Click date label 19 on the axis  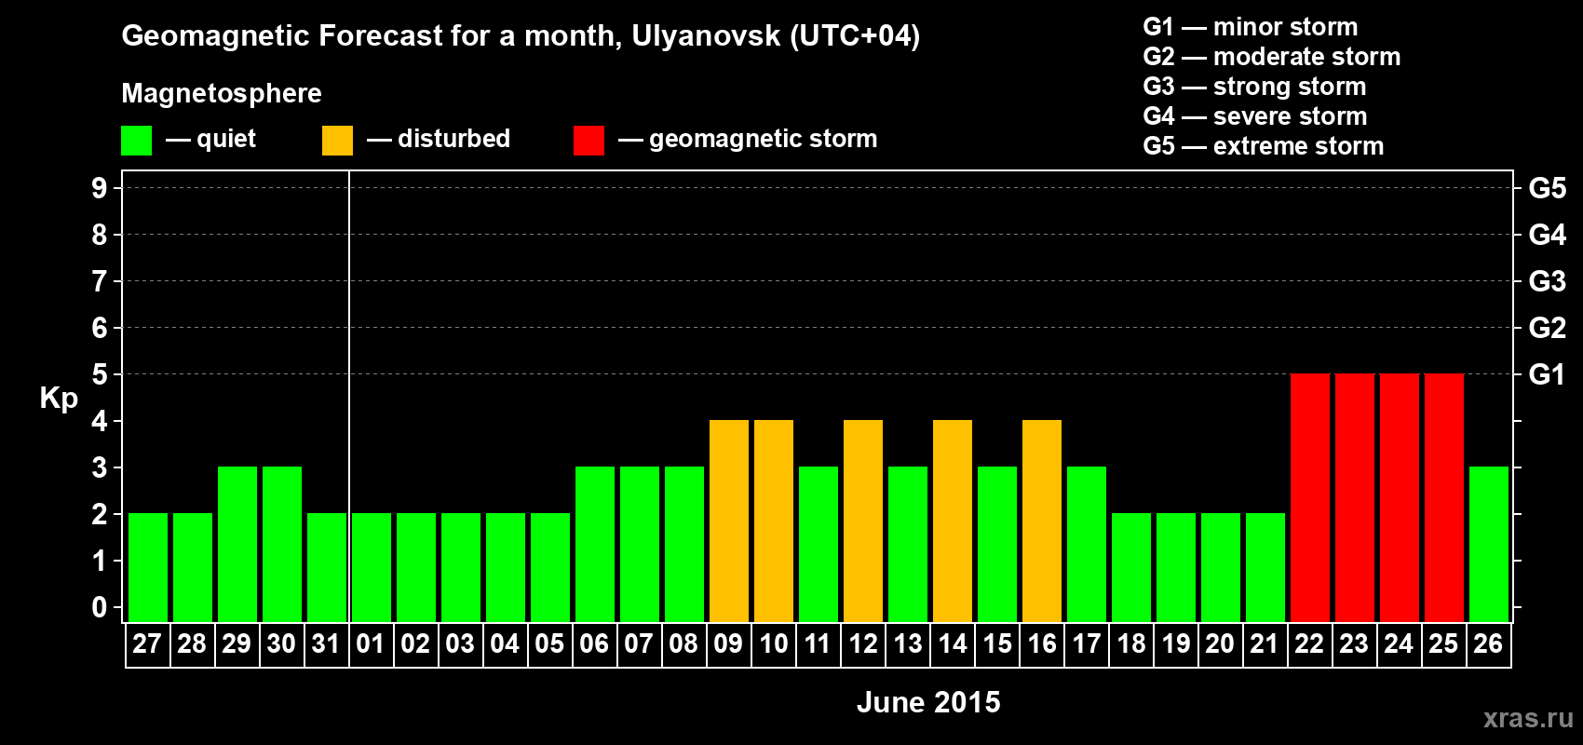[x=1176, y=644]
